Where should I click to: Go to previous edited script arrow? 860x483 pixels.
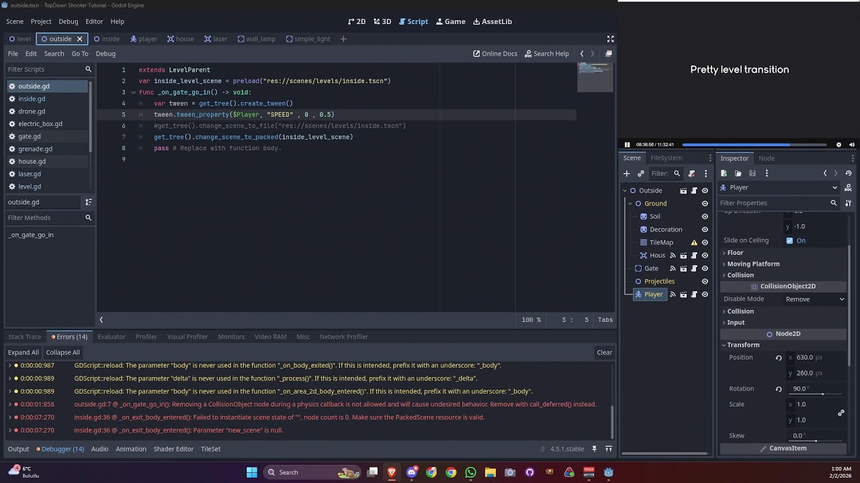[x=582, y=54]
